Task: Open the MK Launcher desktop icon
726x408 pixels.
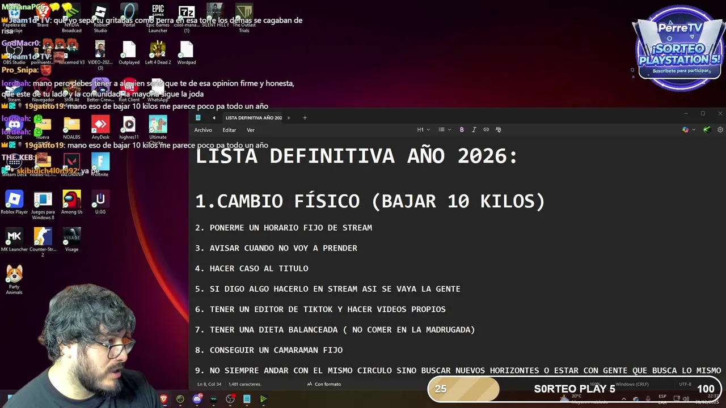Action: (x=14, y=240)
